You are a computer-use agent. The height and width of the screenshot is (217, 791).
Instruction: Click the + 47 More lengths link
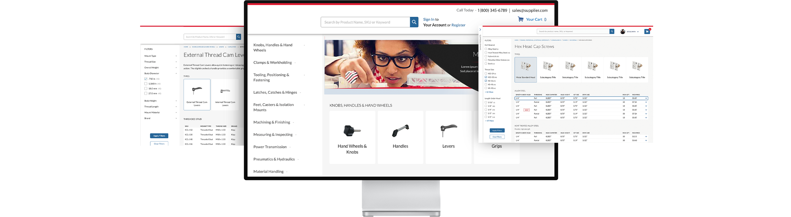click(x=489, y=121)
